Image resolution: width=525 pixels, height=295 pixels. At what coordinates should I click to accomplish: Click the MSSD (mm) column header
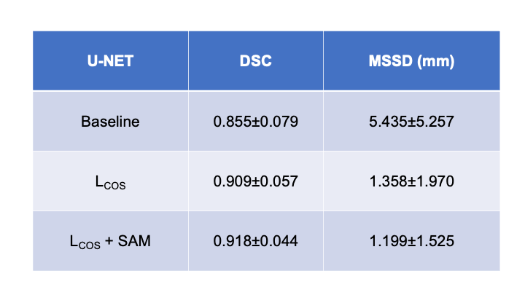click(x=412, y=60)
